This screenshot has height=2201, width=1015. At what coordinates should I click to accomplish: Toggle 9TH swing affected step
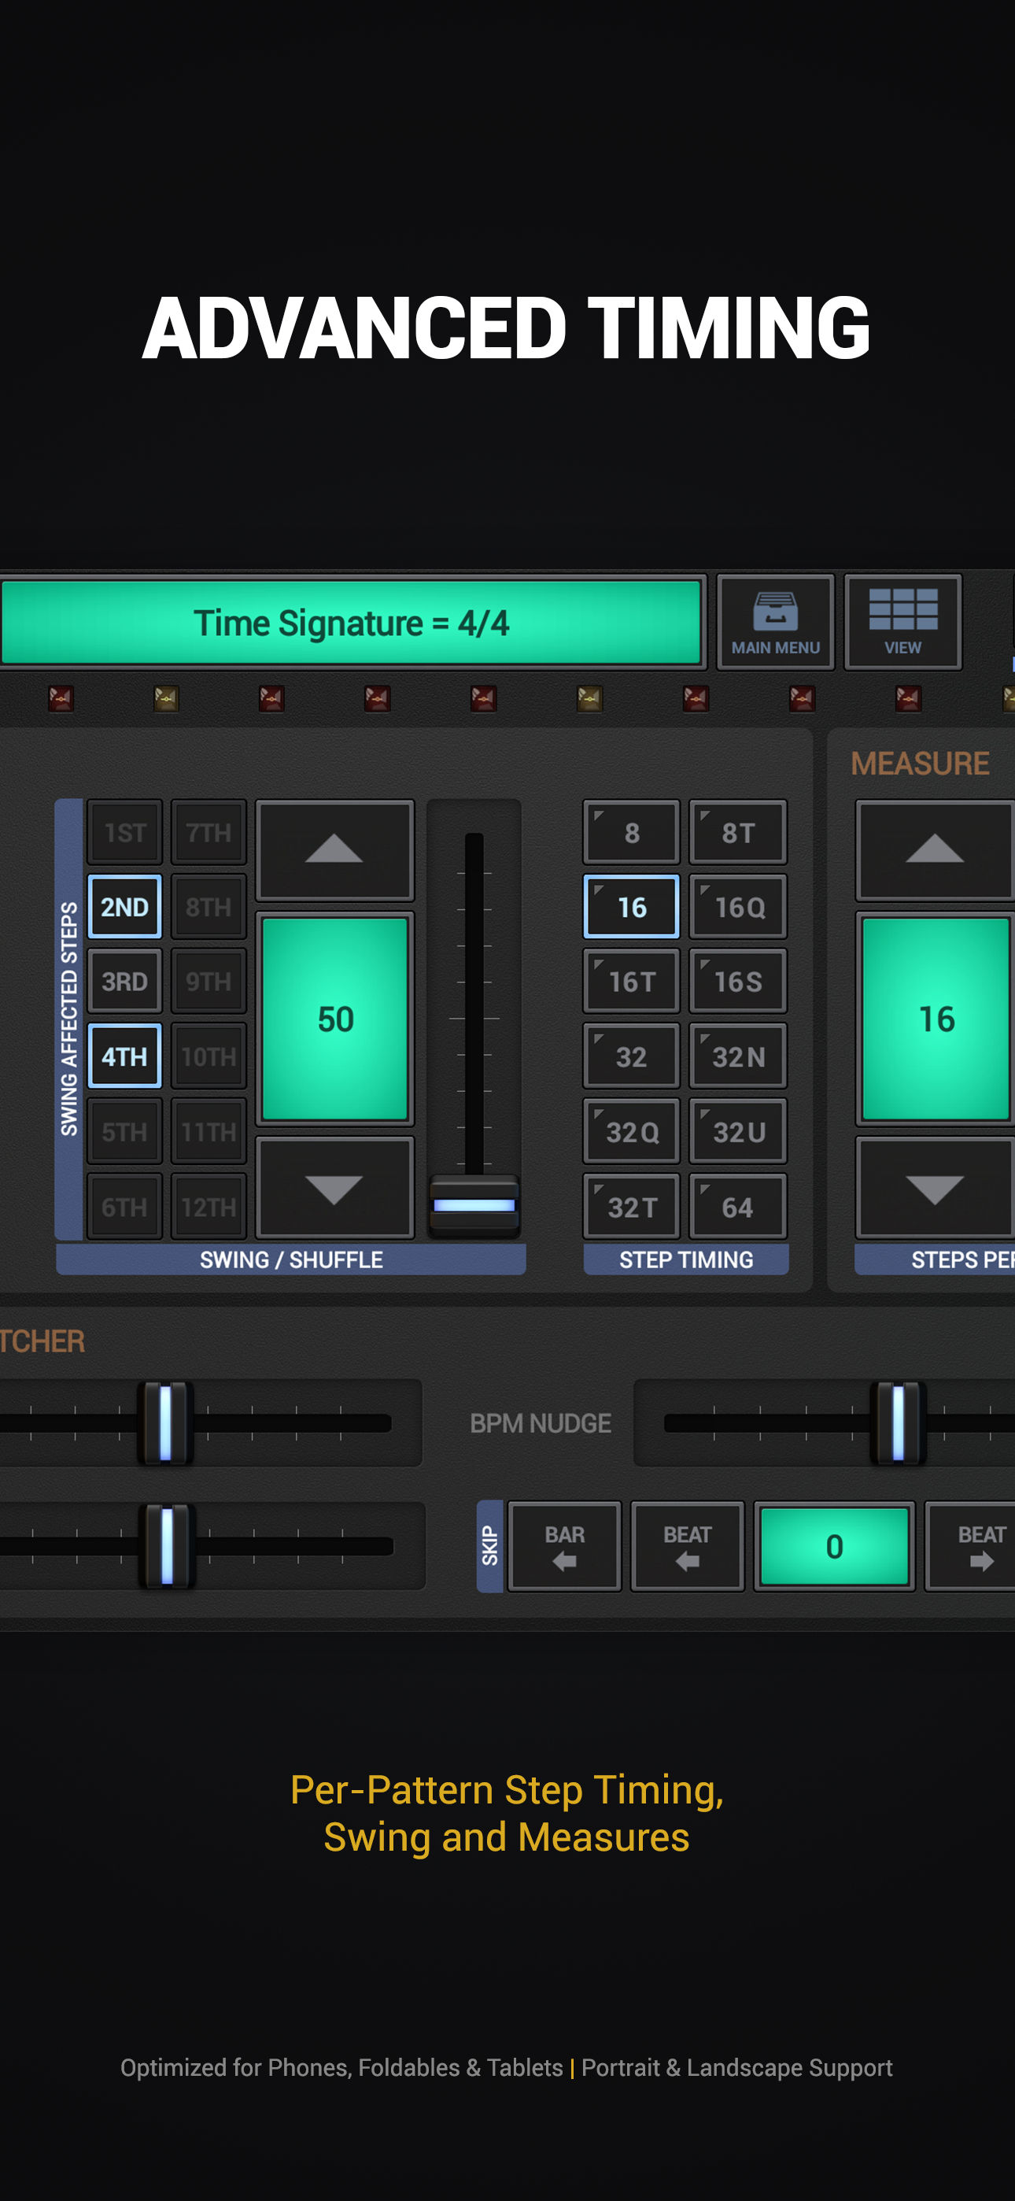209,981
